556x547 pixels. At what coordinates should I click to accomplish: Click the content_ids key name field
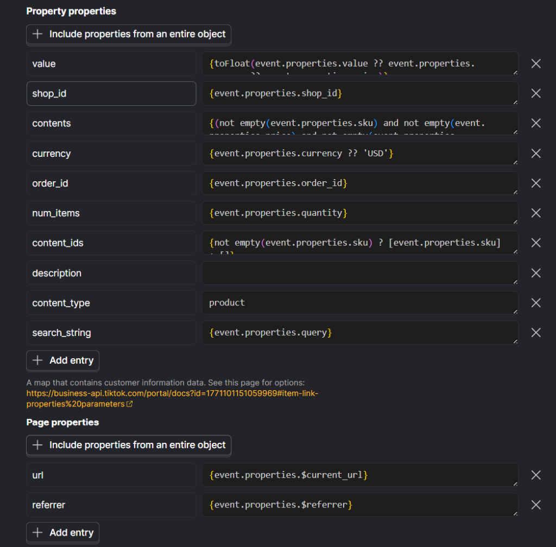[x=111, y=243]
